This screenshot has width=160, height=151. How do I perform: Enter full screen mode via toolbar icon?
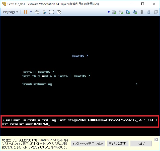52,12
